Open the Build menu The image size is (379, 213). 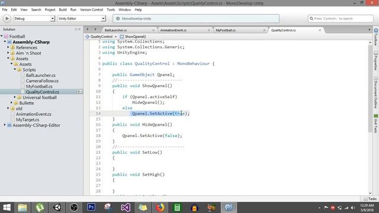point(63,9)
